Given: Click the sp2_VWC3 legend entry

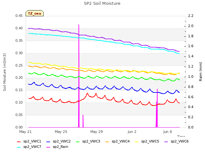Looking at the screenshot, I should 88,142.
